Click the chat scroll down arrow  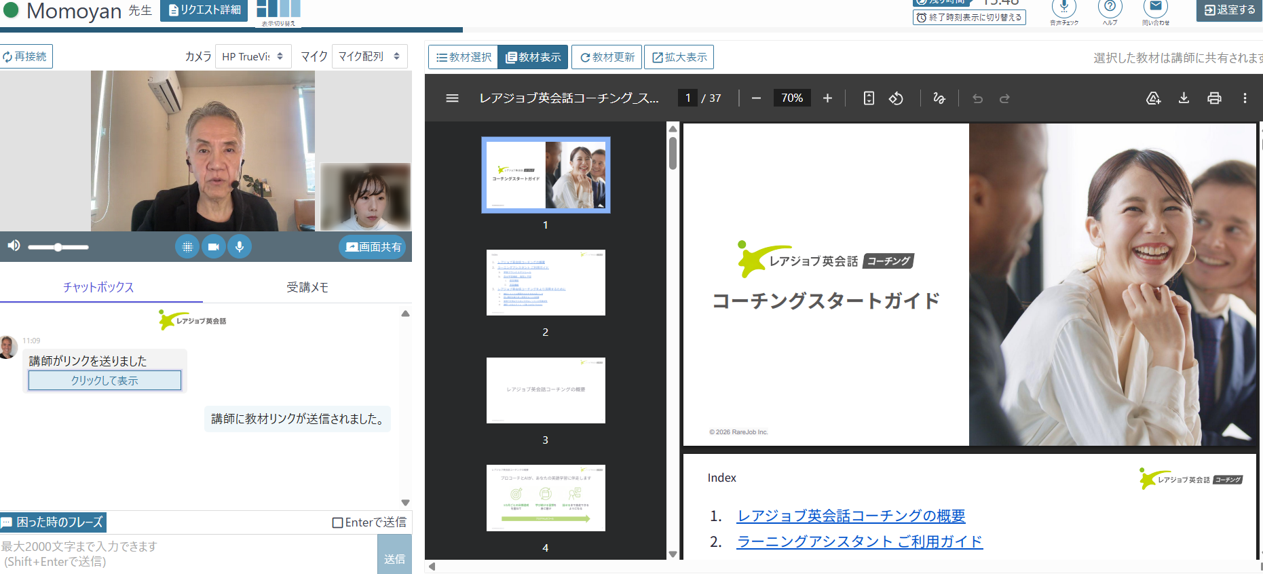(x=405, y=503)
